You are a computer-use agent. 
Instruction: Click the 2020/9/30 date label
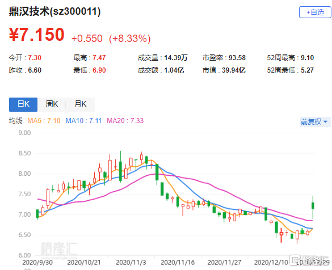[x=37, y=263]
